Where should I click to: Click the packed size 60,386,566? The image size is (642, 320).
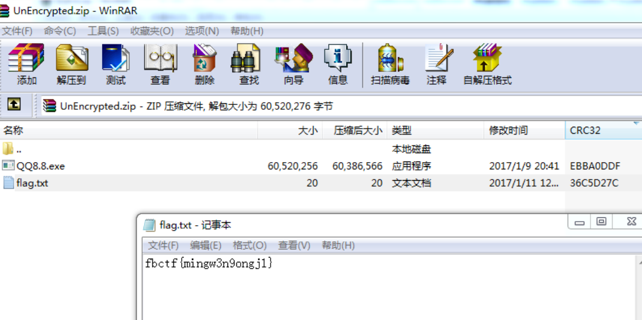[358, 166]
